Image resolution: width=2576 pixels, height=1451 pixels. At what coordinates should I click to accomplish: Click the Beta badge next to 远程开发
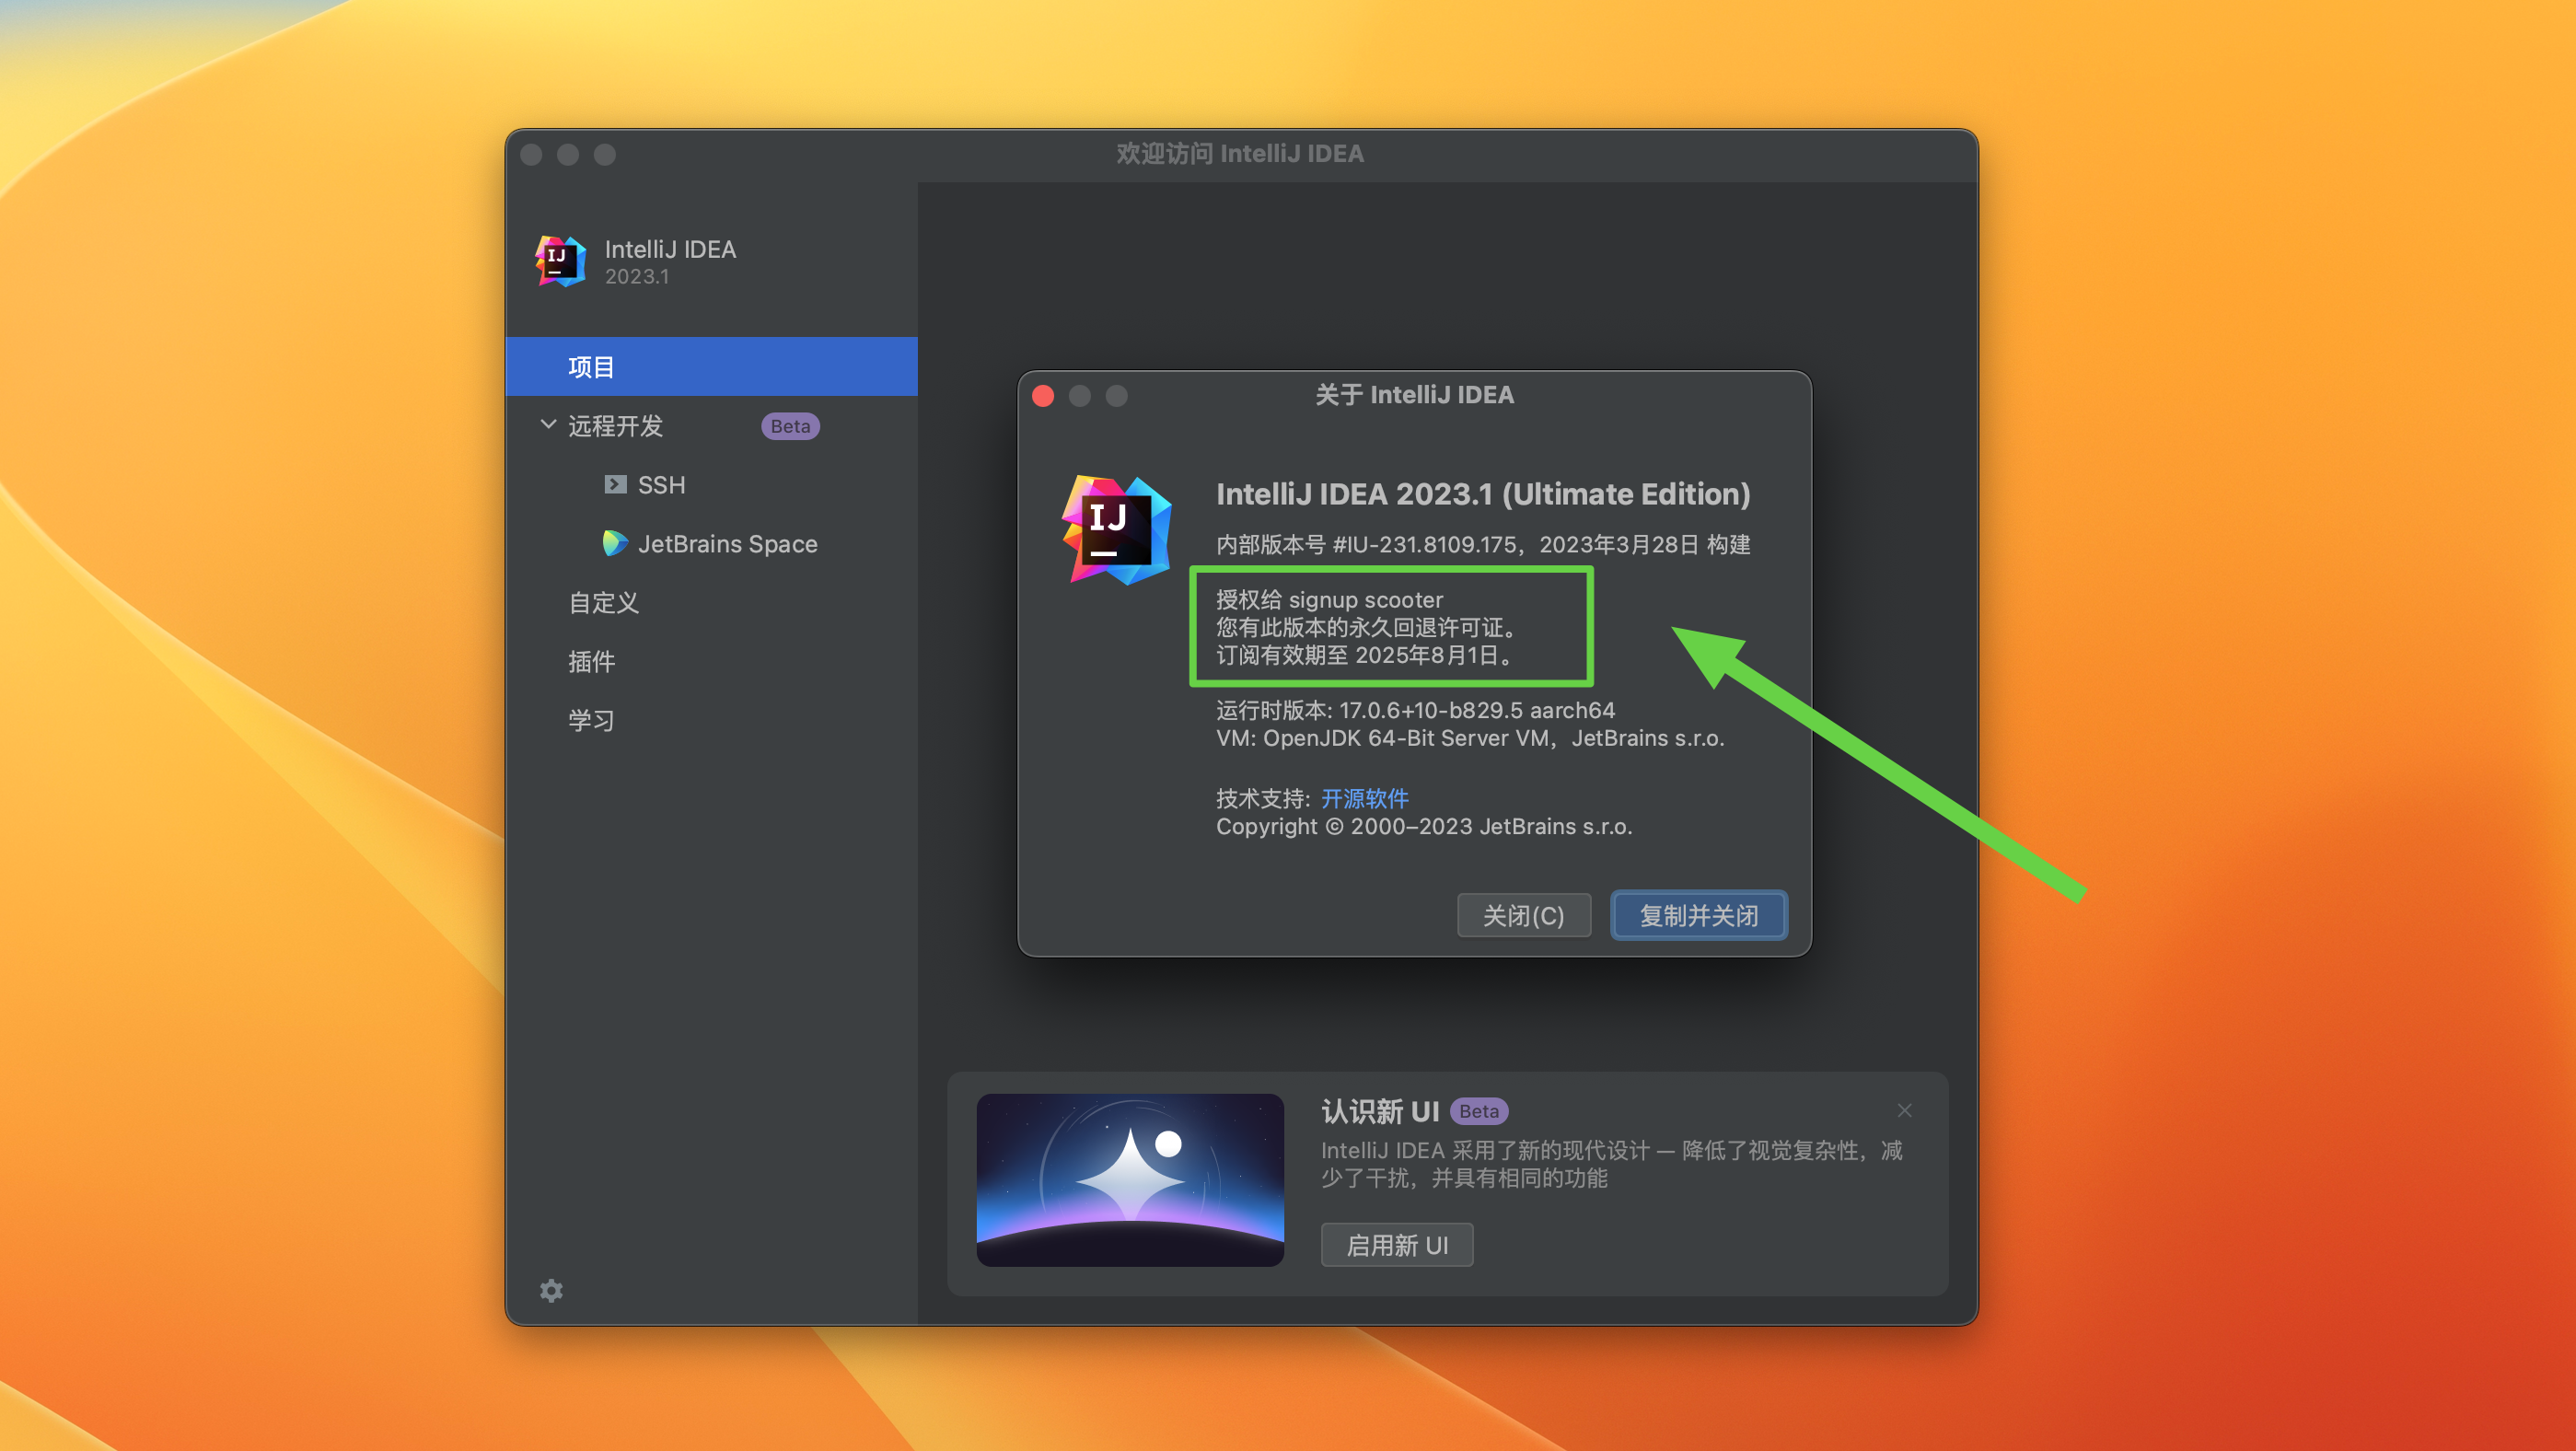[789, 426]
